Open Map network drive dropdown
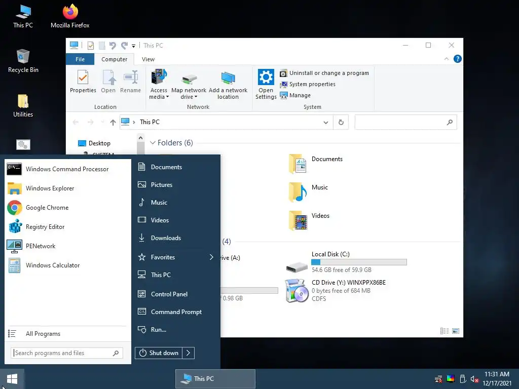Image resolution: width=519 pixels, height=389 pixels. (189, 85)
